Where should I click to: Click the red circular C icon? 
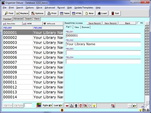point(81,106)
